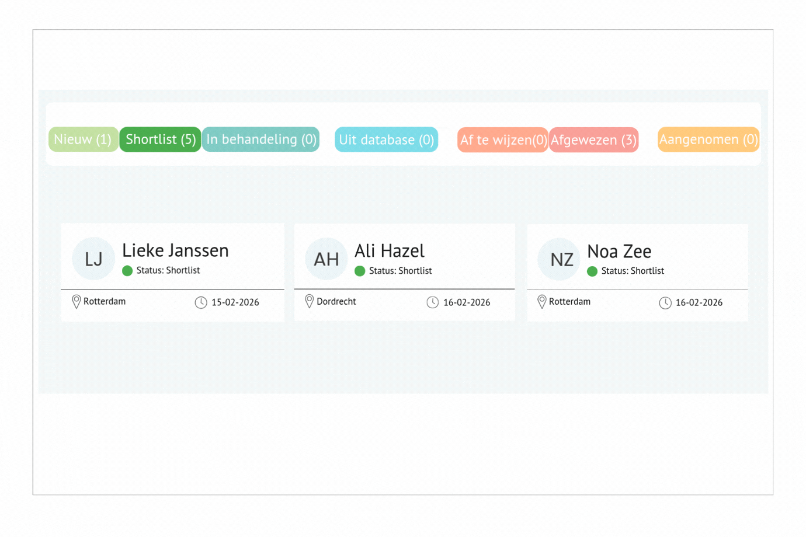Click the location pin icon beside Dordrecht

(x=310, y=301)
